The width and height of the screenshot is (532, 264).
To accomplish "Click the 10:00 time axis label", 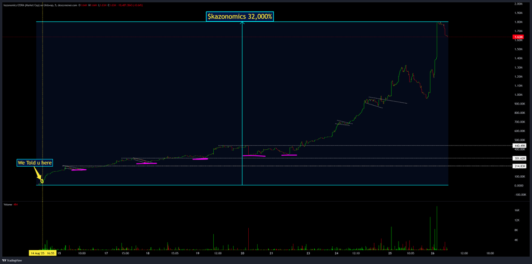I will [x=82, y=254].
